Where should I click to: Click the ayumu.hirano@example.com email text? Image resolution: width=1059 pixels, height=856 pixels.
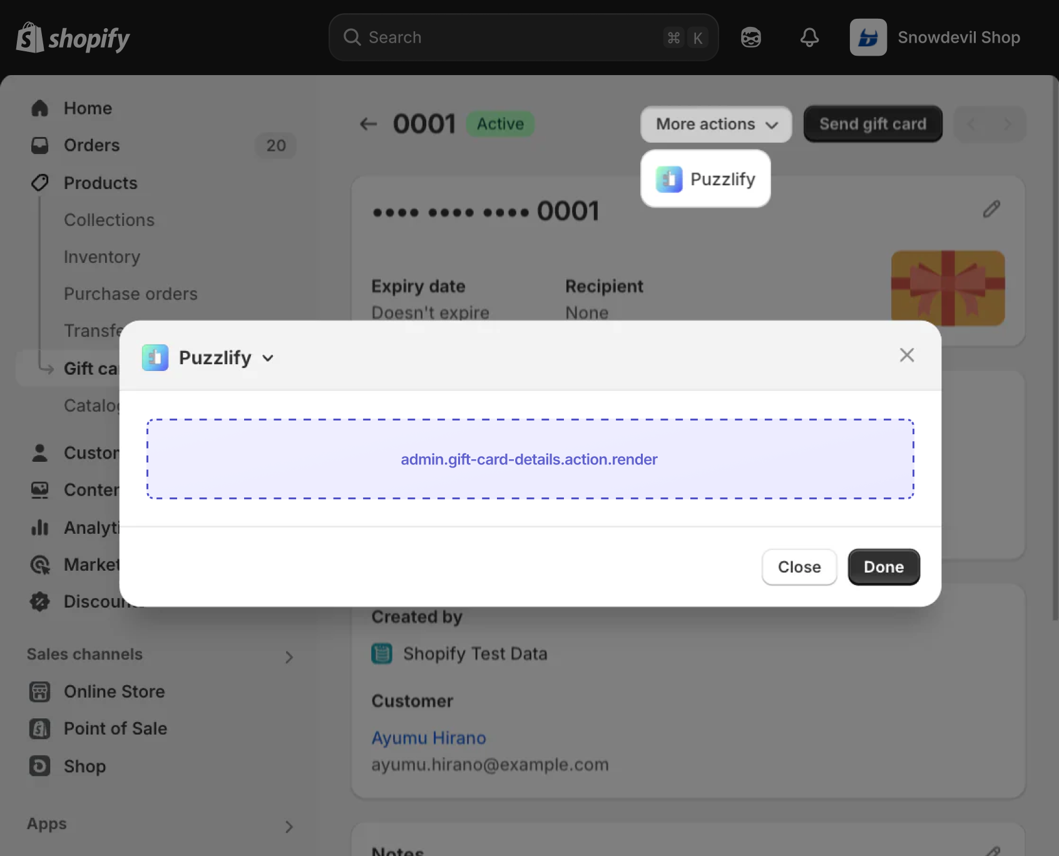tap(490, 765)
